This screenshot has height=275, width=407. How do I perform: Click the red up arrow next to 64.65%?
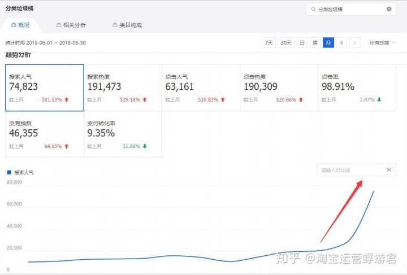click(x=67, y=146)
